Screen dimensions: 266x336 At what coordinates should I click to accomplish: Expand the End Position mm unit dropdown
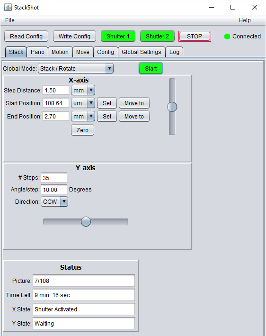point(83,117)
